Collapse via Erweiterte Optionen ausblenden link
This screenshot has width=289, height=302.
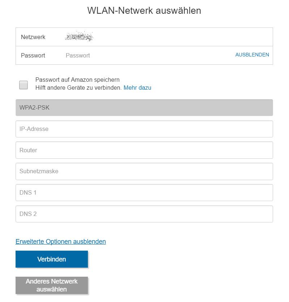coord(61,242)
